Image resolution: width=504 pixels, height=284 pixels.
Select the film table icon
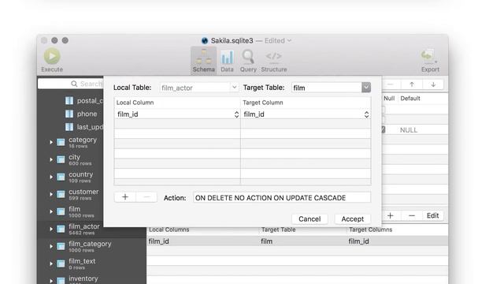[61, 211]
